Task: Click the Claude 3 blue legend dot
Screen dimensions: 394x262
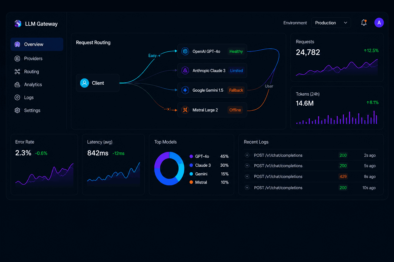Action: click(191, 165)
